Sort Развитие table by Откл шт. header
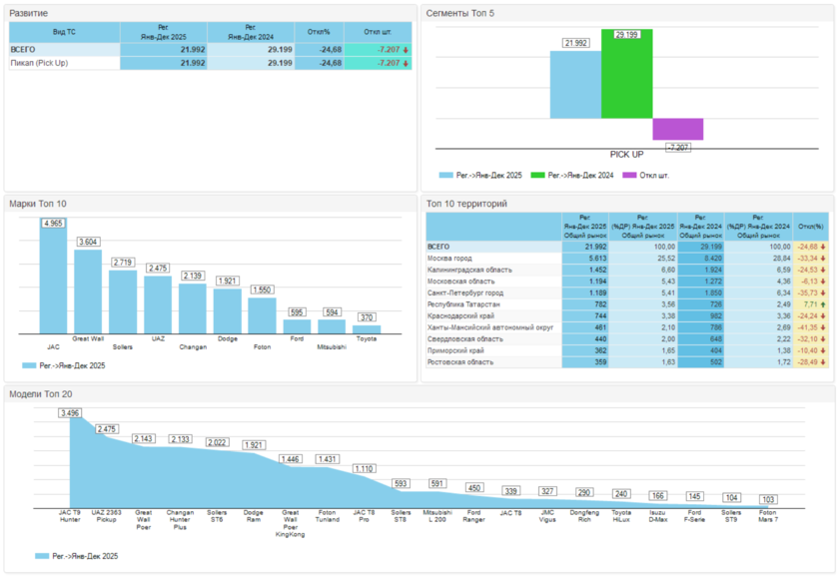This screenshot has width=839, height=578. click(x=378, y=32)
